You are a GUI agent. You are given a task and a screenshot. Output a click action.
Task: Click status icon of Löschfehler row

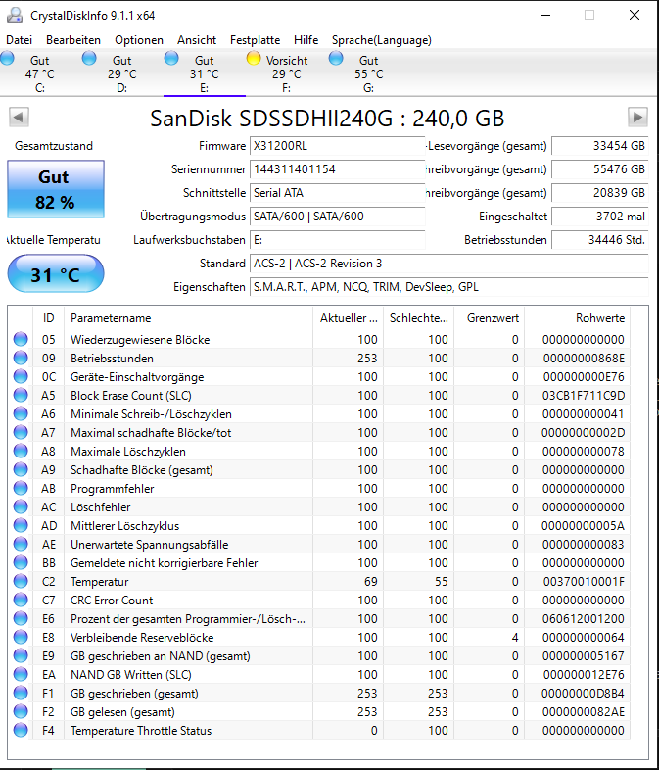pyautogui.click(x=21, y=506)
